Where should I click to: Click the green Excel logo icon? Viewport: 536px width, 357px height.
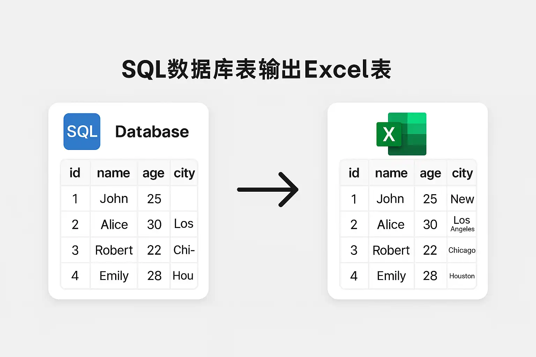[402, 134]
